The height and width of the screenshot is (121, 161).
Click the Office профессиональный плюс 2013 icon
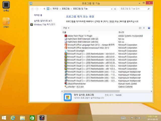click(66, 48)
